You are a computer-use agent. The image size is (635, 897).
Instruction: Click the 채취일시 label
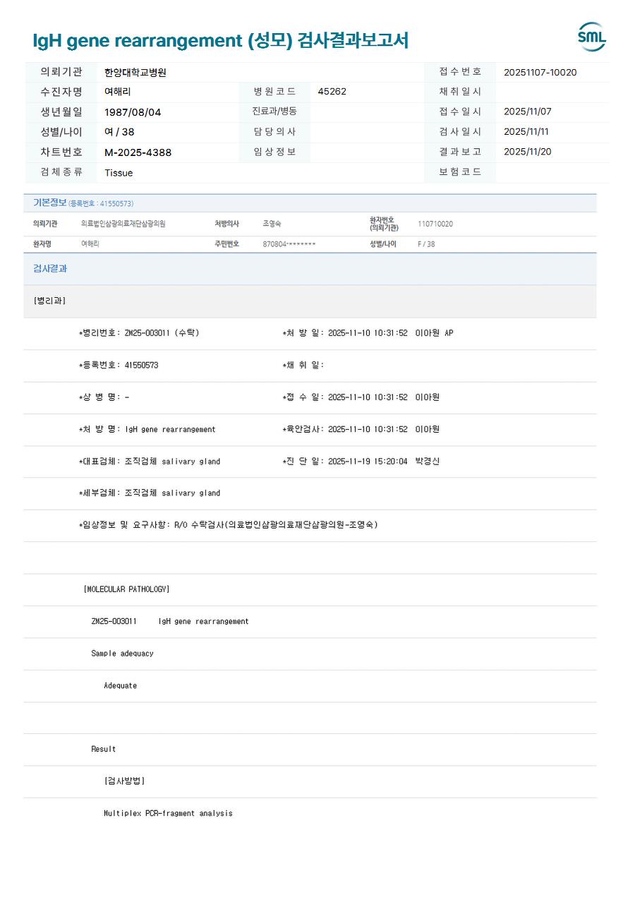pos(460,92)
